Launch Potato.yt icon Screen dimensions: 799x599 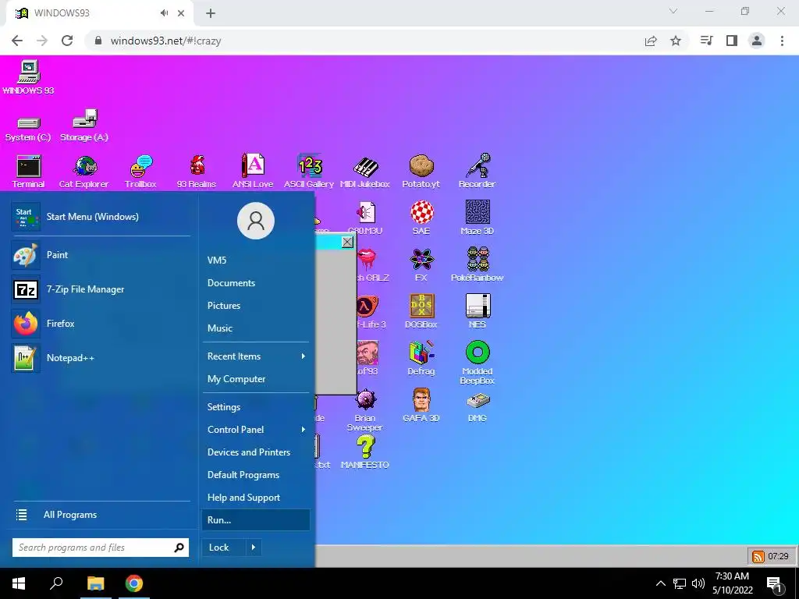[421, 171]
